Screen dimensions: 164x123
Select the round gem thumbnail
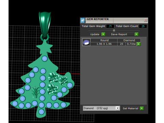(x=86, y=42)
